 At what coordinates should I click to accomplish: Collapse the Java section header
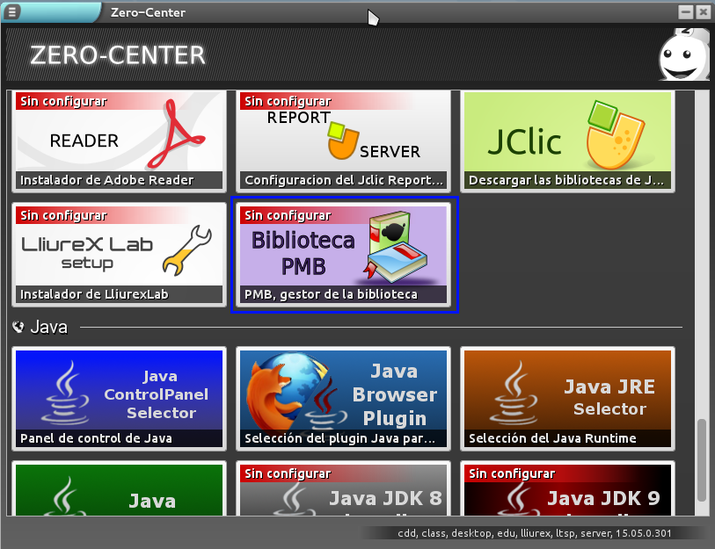(19, 328)
